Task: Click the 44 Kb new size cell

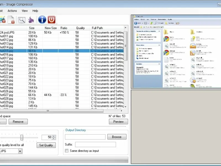Action: pyautogui.click(x=48, y=95)
